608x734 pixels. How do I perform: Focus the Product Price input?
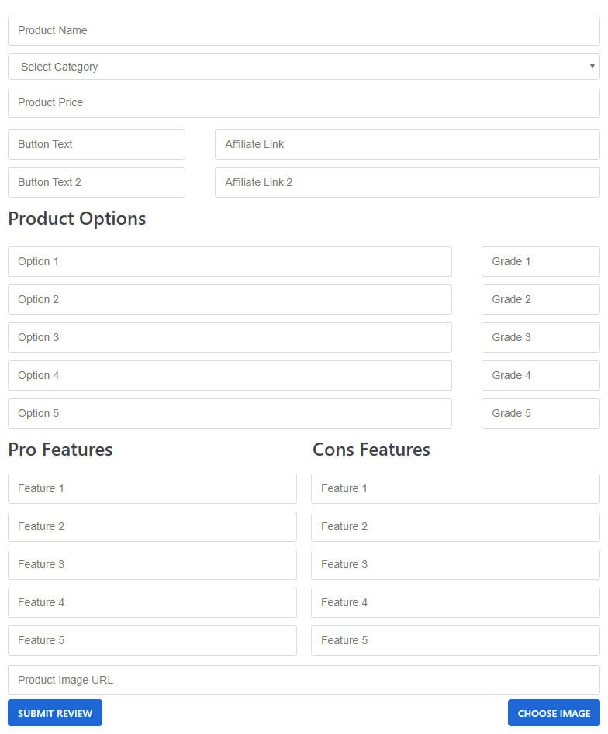pos(303,103)
